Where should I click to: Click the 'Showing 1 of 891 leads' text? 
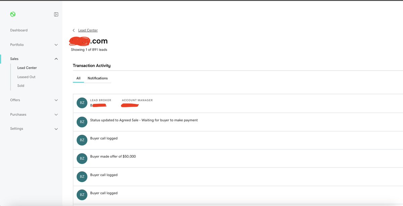[x=89, y=50]
